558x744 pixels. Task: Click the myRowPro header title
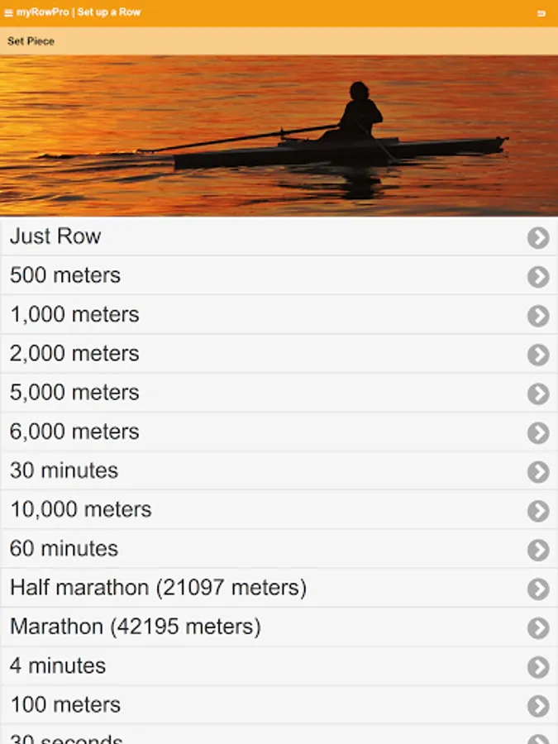pos(79,13)
